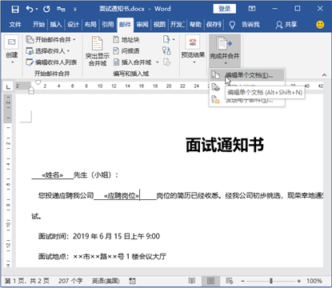Open the 插入合并域 dropdown arrow
332x288 pixels.
(157, 62)
